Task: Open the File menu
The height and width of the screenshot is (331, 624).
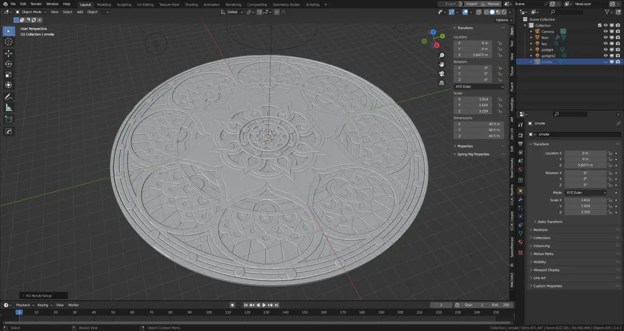Action: [13, 4]
